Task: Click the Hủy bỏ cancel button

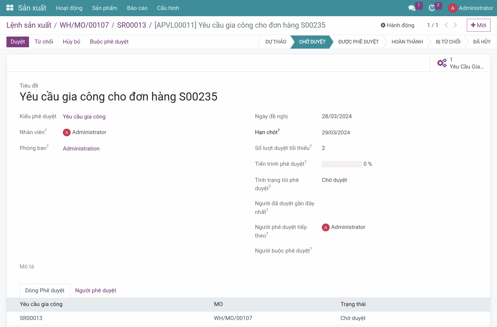Action: click(71, 42)
